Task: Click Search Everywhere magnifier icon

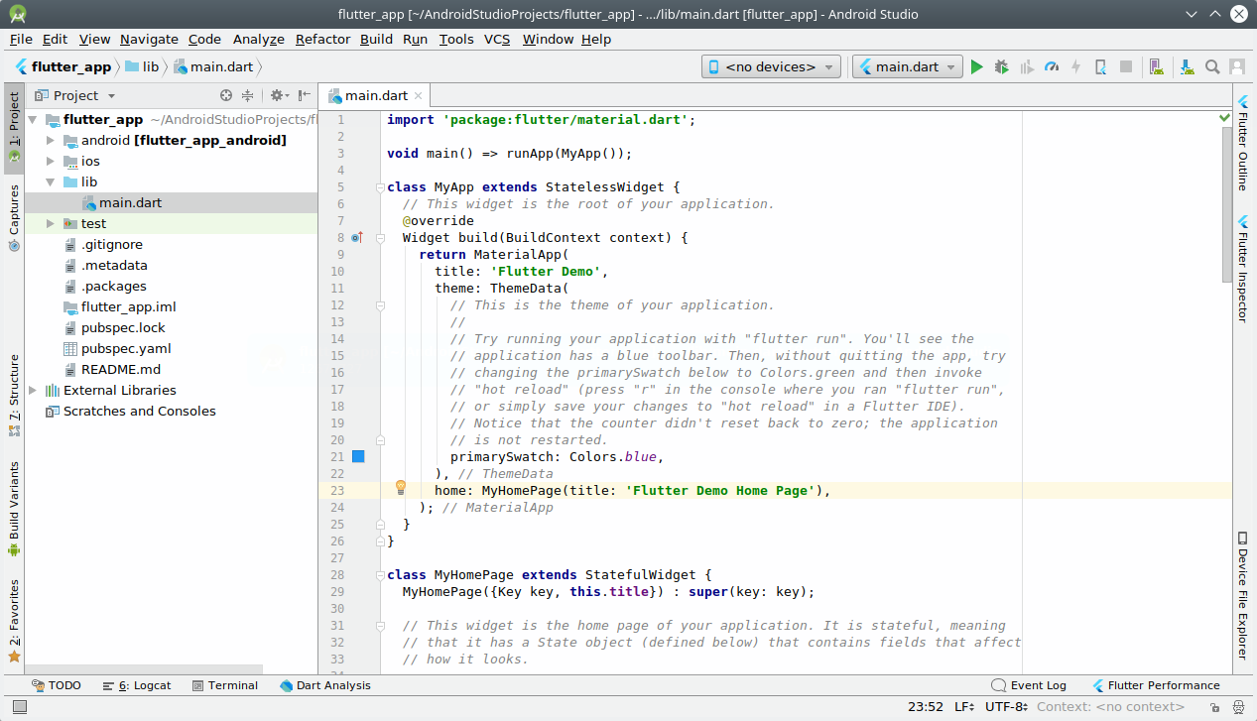Action: (x=1211, y=66)
